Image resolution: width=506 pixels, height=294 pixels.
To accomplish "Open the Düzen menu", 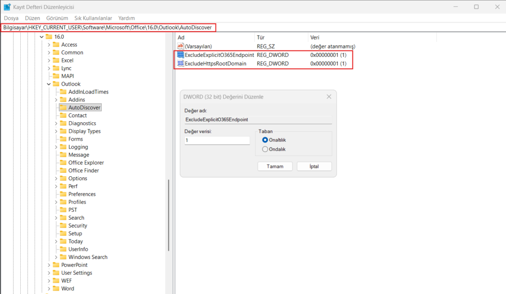I will point(32,18).
